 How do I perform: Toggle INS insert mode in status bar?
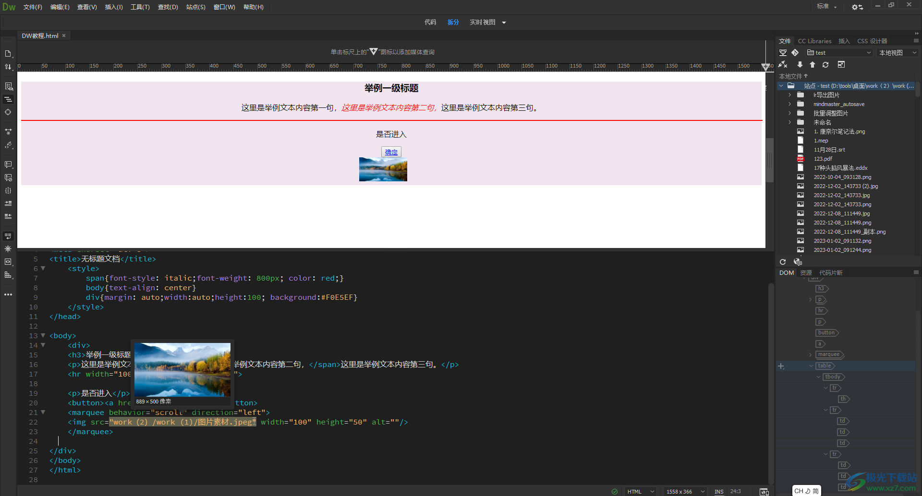click(x=719, y=492)
